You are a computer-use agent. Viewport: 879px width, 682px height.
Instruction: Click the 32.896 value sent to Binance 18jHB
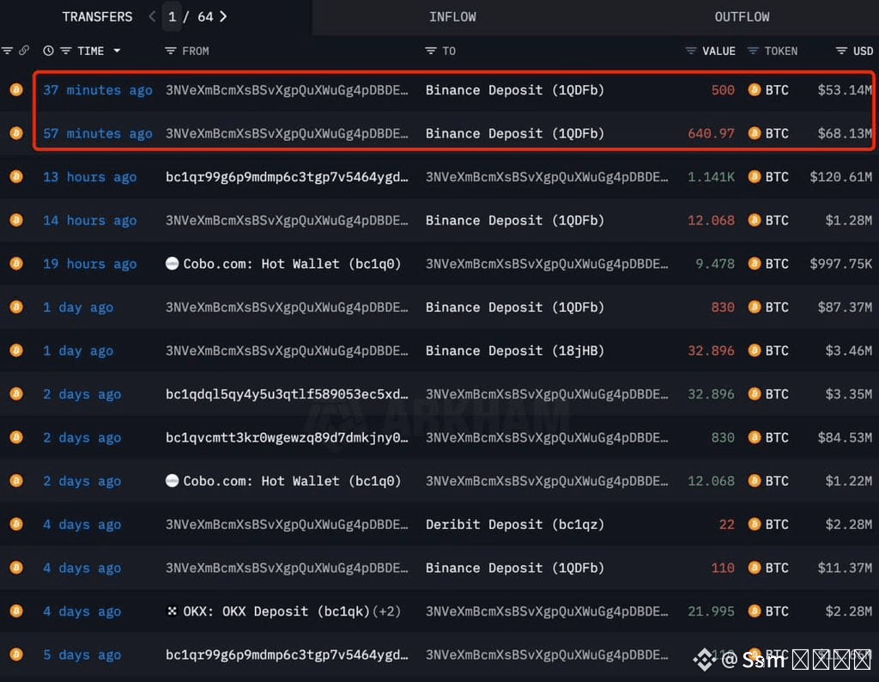click(x=711, y=350)
